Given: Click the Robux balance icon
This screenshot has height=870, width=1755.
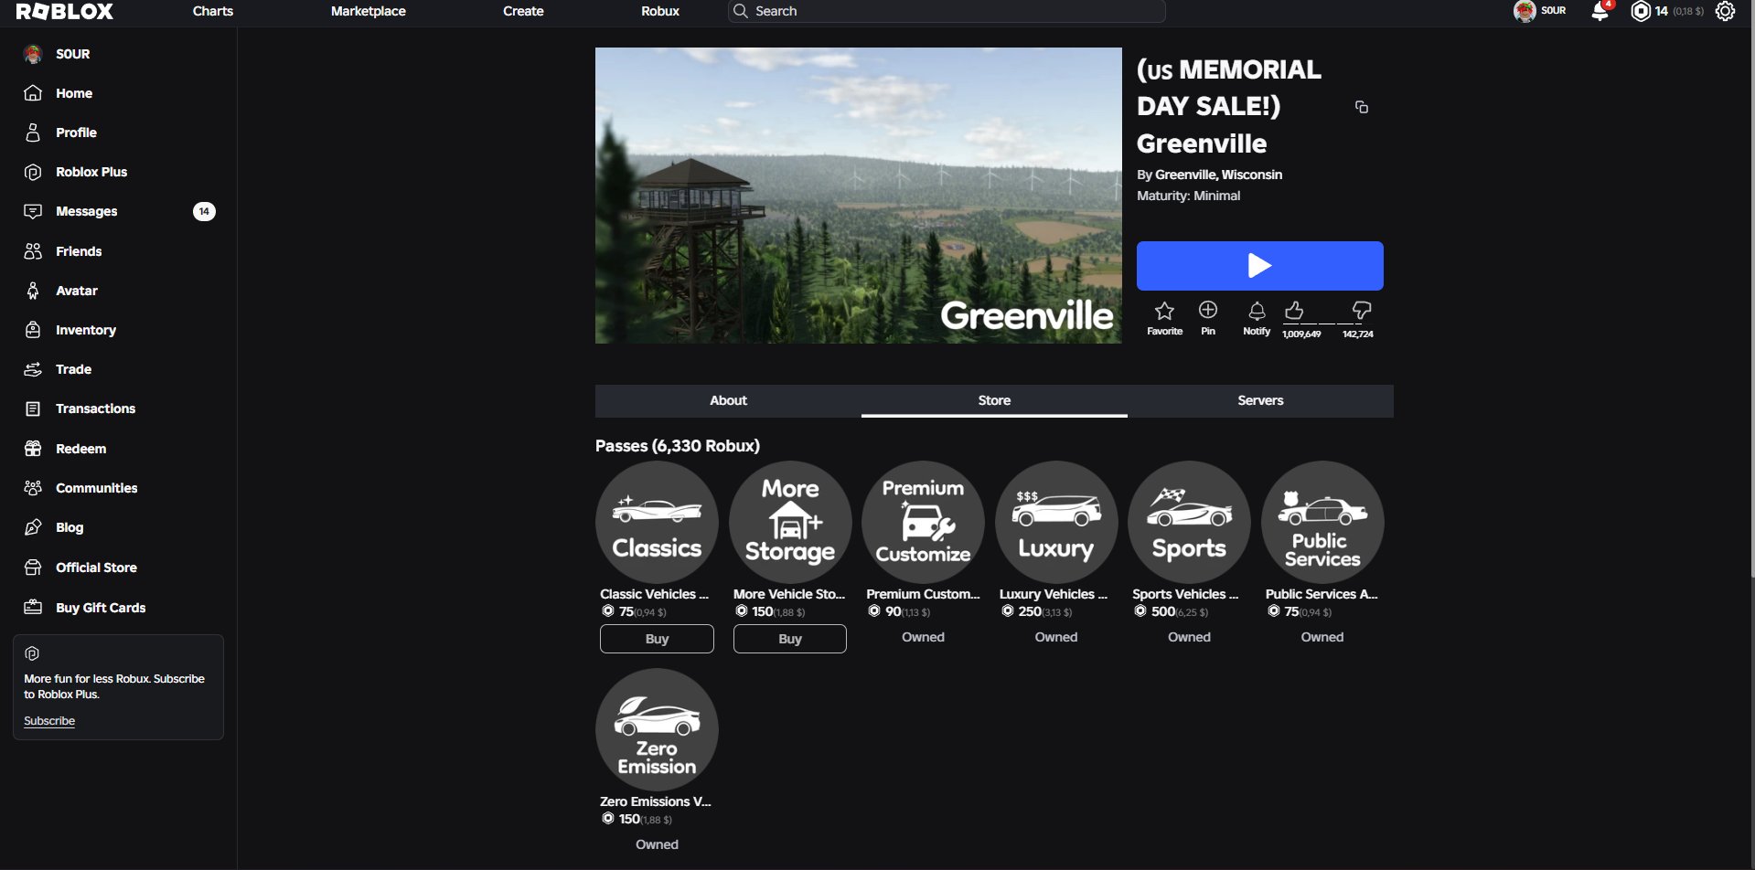Looking at the screenshot, I should point(1641,11).
